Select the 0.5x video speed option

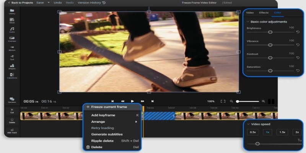point(253,132)
